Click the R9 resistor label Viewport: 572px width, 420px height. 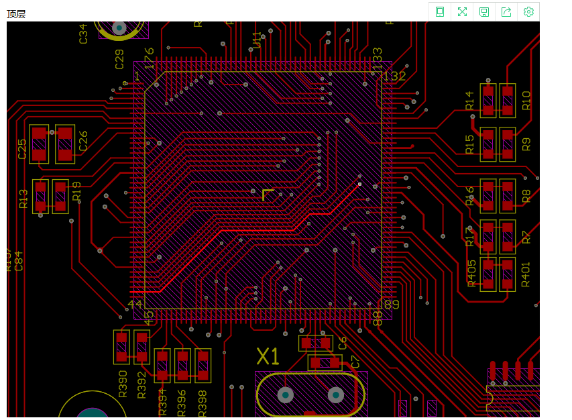tap(526, 144)
